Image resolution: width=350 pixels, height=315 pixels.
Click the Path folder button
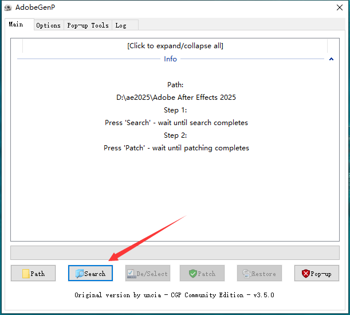coord(33,273)
